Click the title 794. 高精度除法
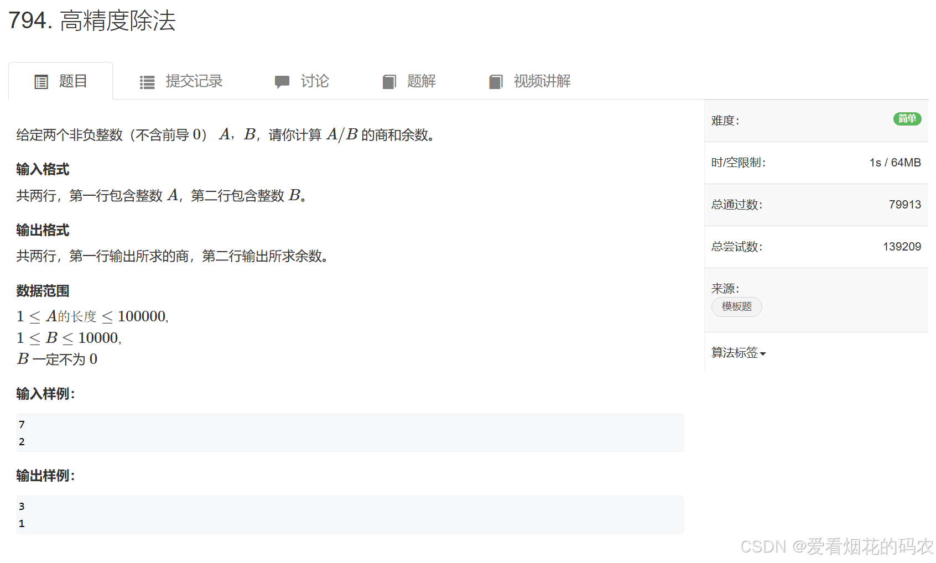936x563 pixels. [x=92, y=21]
